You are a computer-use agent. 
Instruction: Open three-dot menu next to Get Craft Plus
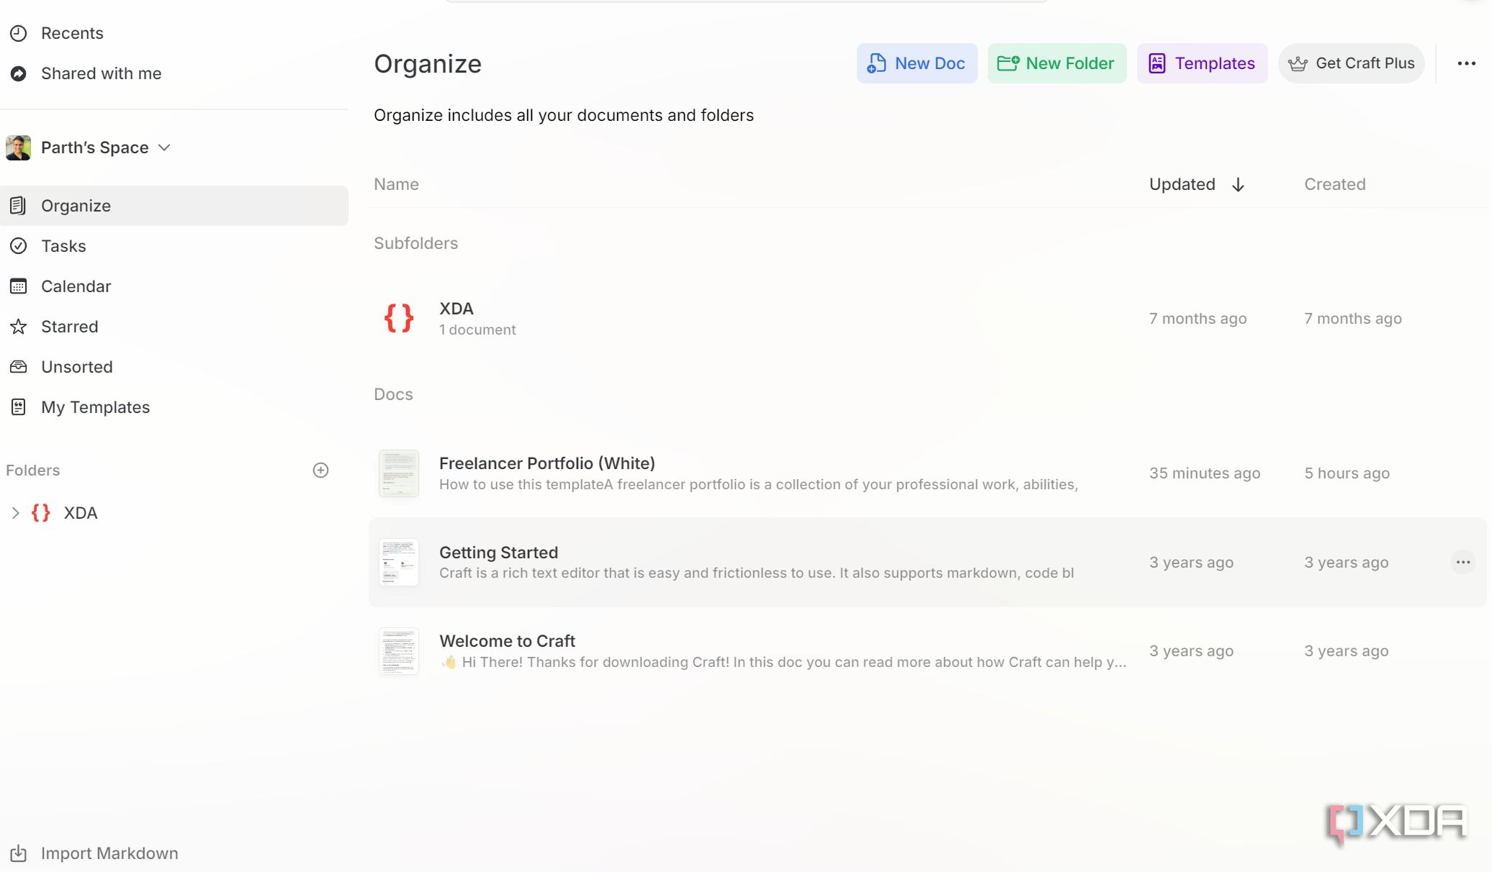(x=1466, y=63)
